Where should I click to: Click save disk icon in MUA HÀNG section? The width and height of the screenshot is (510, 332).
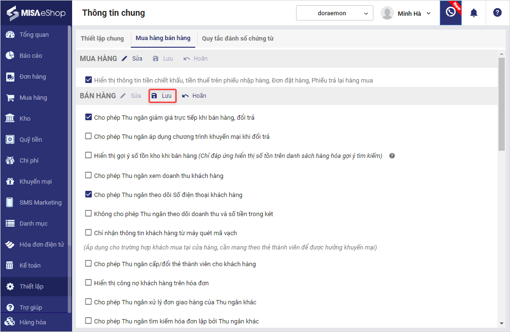click(x=156, y=59)
